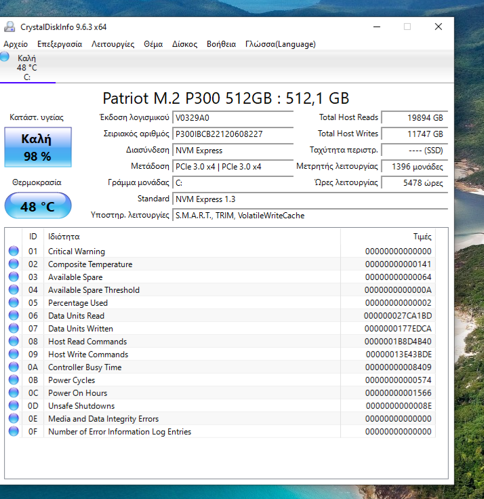Viewport: 484px width, 499px height.
Task: Click the ID column header
Action: (x=33, y=237)
